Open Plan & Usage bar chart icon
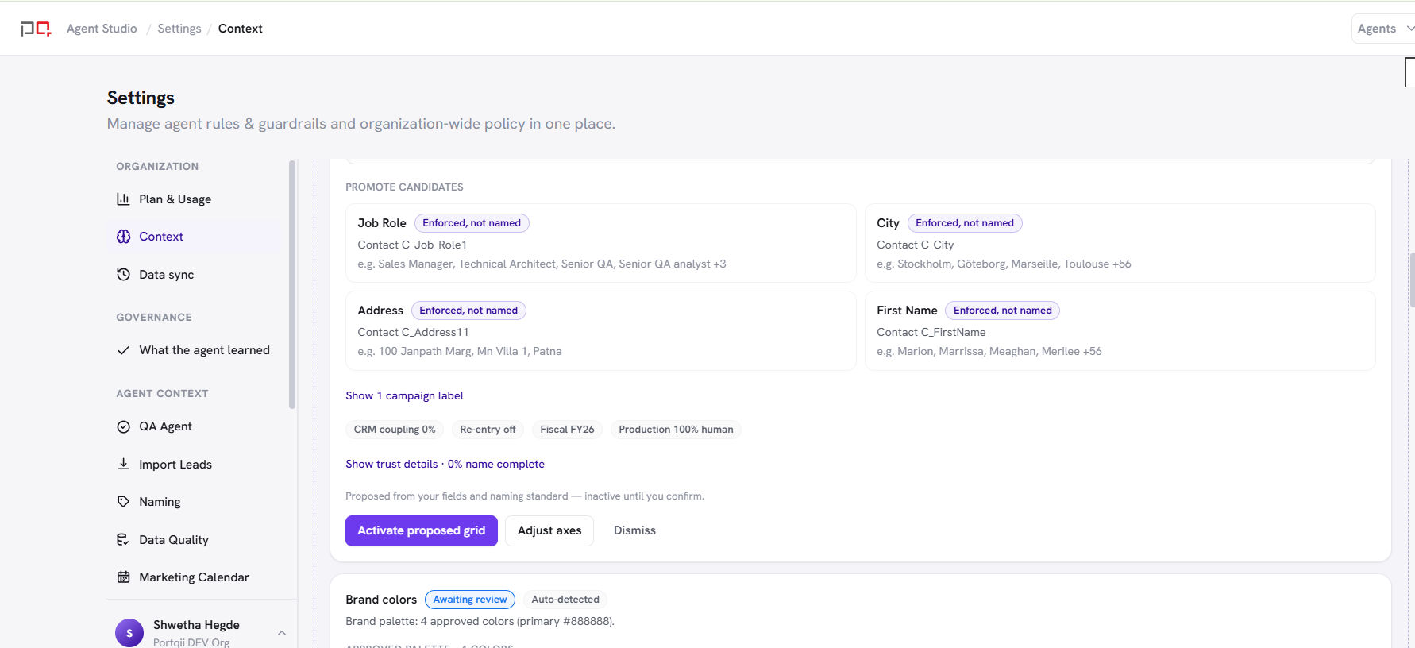This screenshot has width=1415, height=648. 123,199
